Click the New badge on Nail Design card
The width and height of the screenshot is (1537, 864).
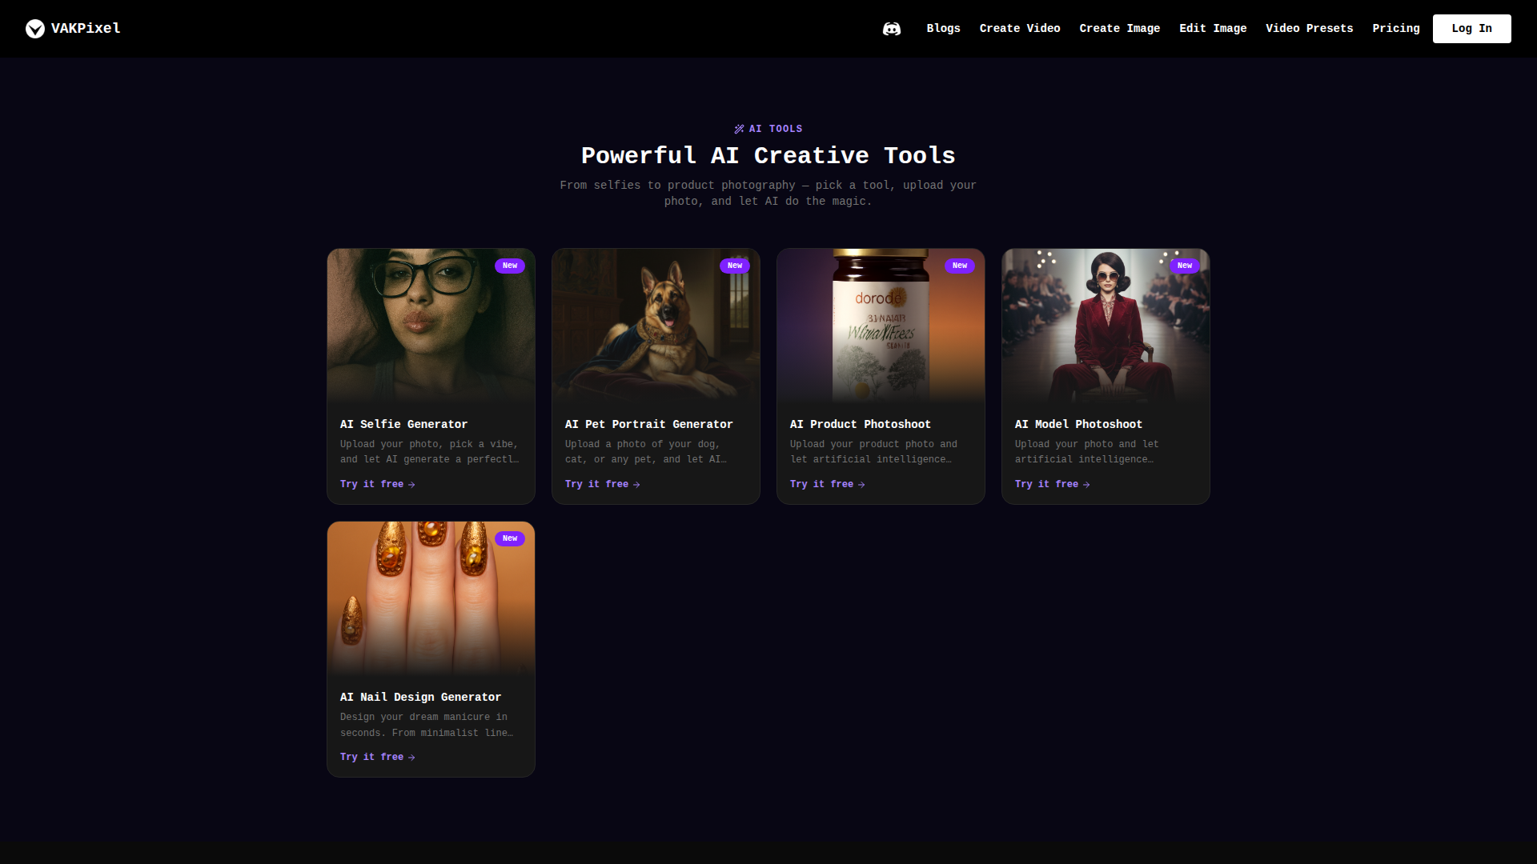(509, 538)
